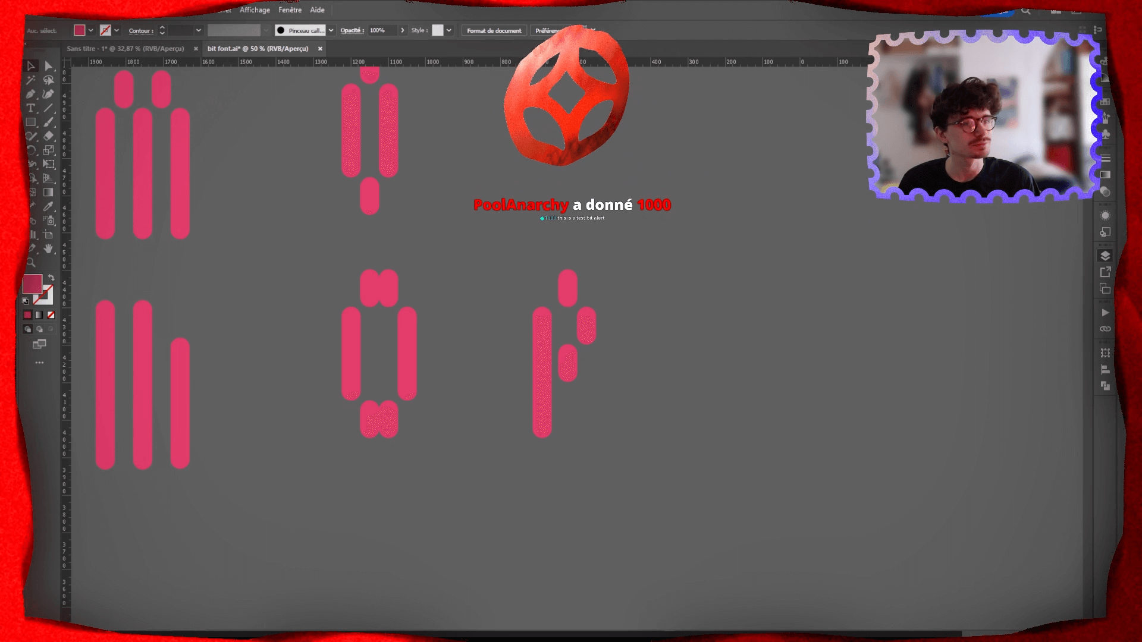Select the Paintbrush tool
Viewport: 1142px width, 642px height.
tap(49, 122)
